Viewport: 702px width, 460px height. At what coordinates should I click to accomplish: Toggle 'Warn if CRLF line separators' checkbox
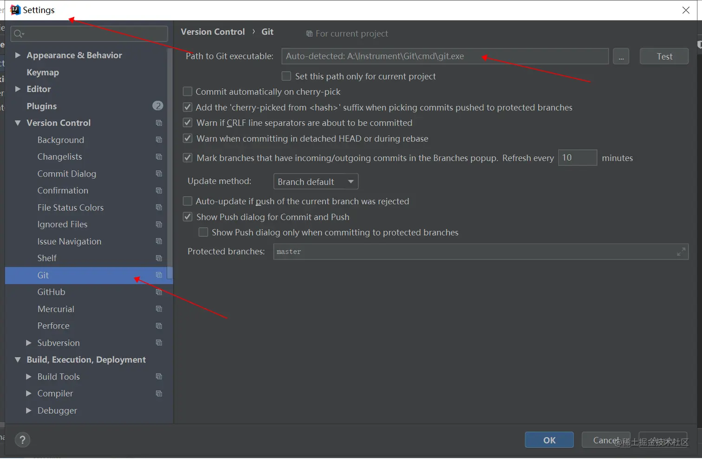pos(188,123)
